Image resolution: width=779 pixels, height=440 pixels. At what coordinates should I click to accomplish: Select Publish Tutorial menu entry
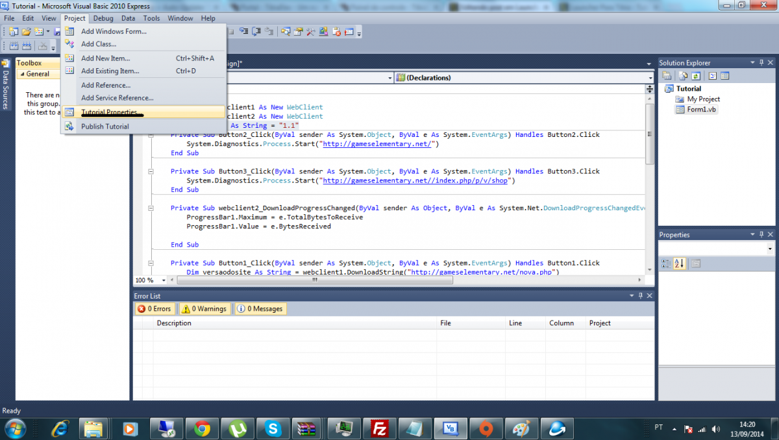[x=143, y=127]
